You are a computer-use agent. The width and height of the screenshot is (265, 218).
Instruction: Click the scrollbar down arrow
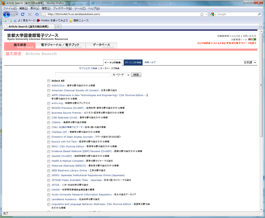261,209
